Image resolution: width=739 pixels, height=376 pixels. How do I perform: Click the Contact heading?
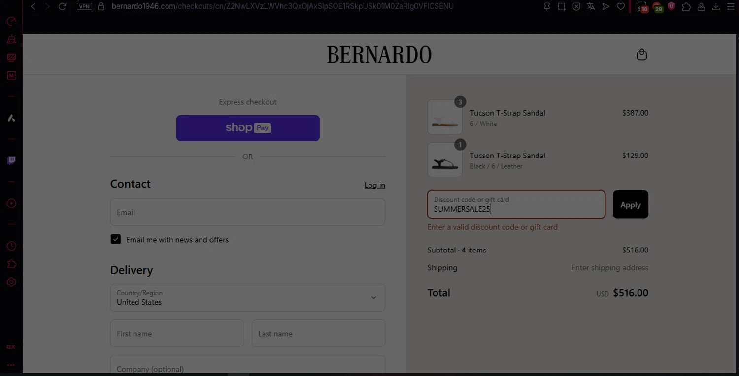point(131,184)
